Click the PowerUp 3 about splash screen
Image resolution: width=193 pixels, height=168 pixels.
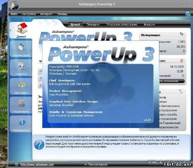pyautogui.click(x=101, y=84)
